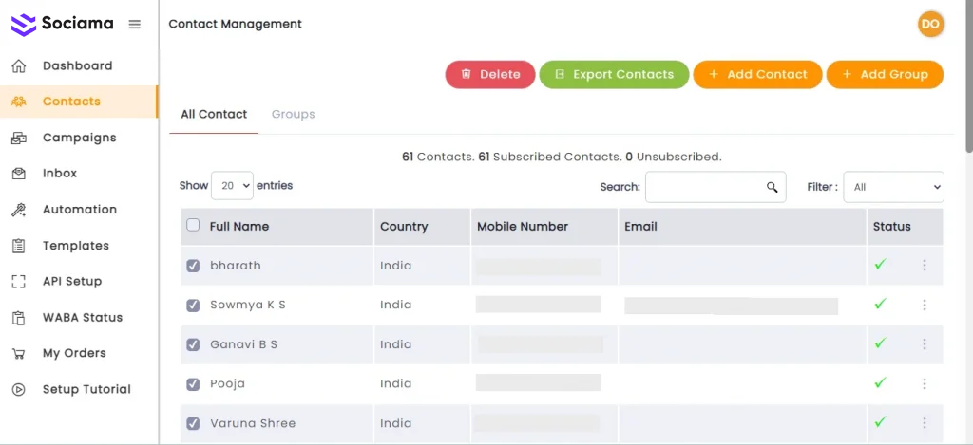
Task: Select the All Contact tab
Action: tap(214, 114)
